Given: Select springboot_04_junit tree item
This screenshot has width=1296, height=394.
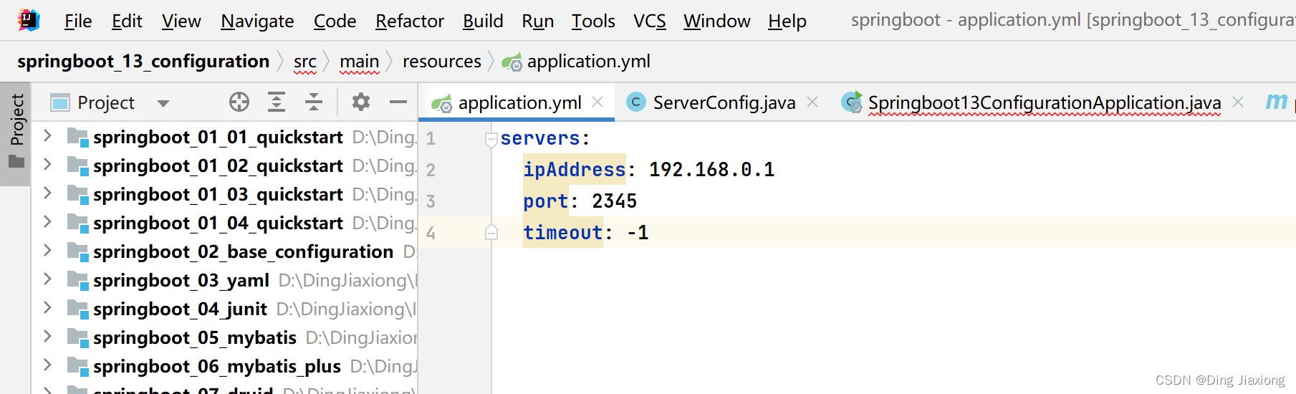Looking at the screenshot, I should [180, 309].
